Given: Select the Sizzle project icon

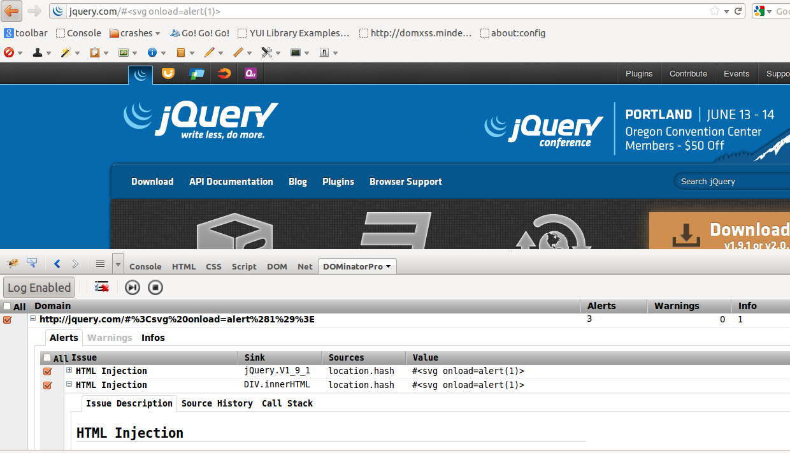Looking at the screenshot, I should point(224,74).
